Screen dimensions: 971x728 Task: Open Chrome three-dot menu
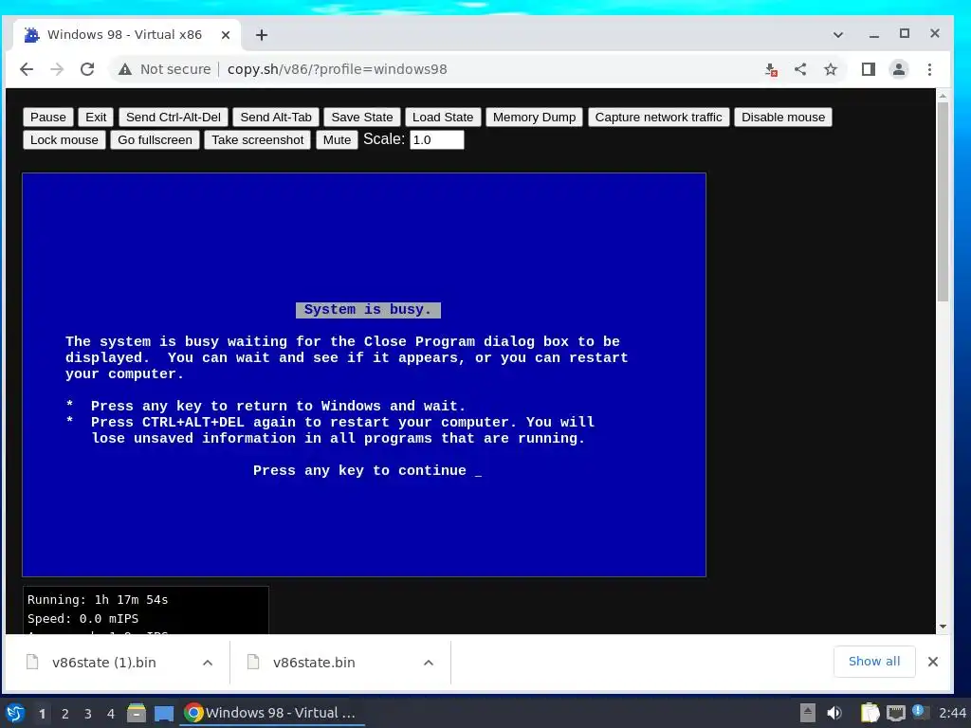929,69
